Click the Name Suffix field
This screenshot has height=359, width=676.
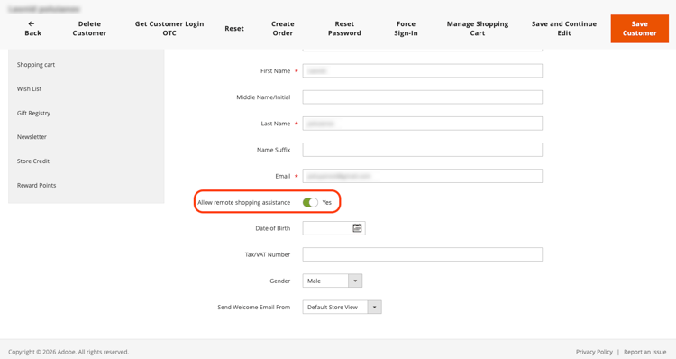(x=422, y=150)
